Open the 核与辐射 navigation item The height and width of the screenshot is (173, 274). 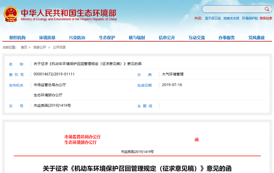137,38
